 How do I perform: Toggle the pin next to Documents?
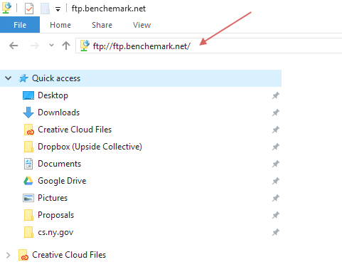pyautogui.click(x=275, y=164)
